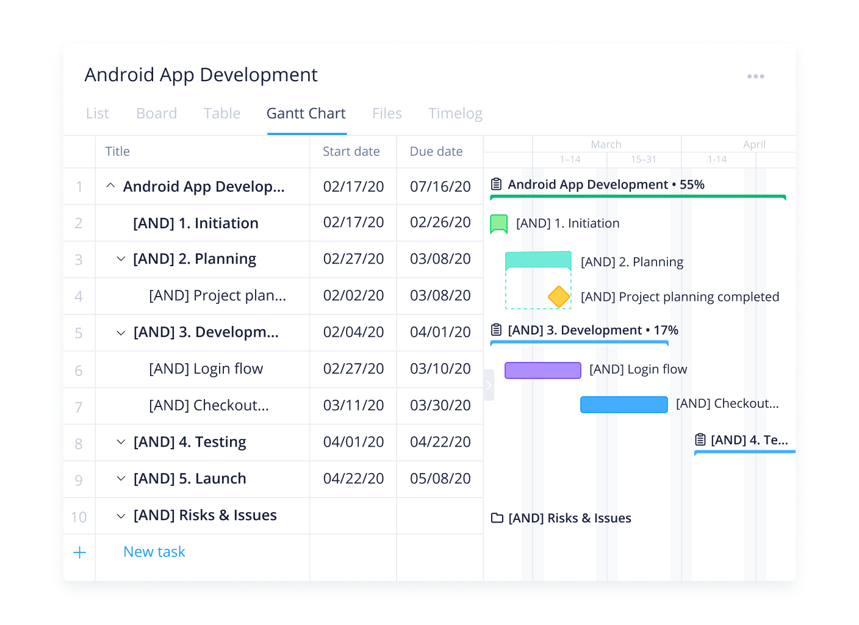Screen dimensions: 859x625
Task: Click the Start date cell for Checkout
Action: click(353, 405)
